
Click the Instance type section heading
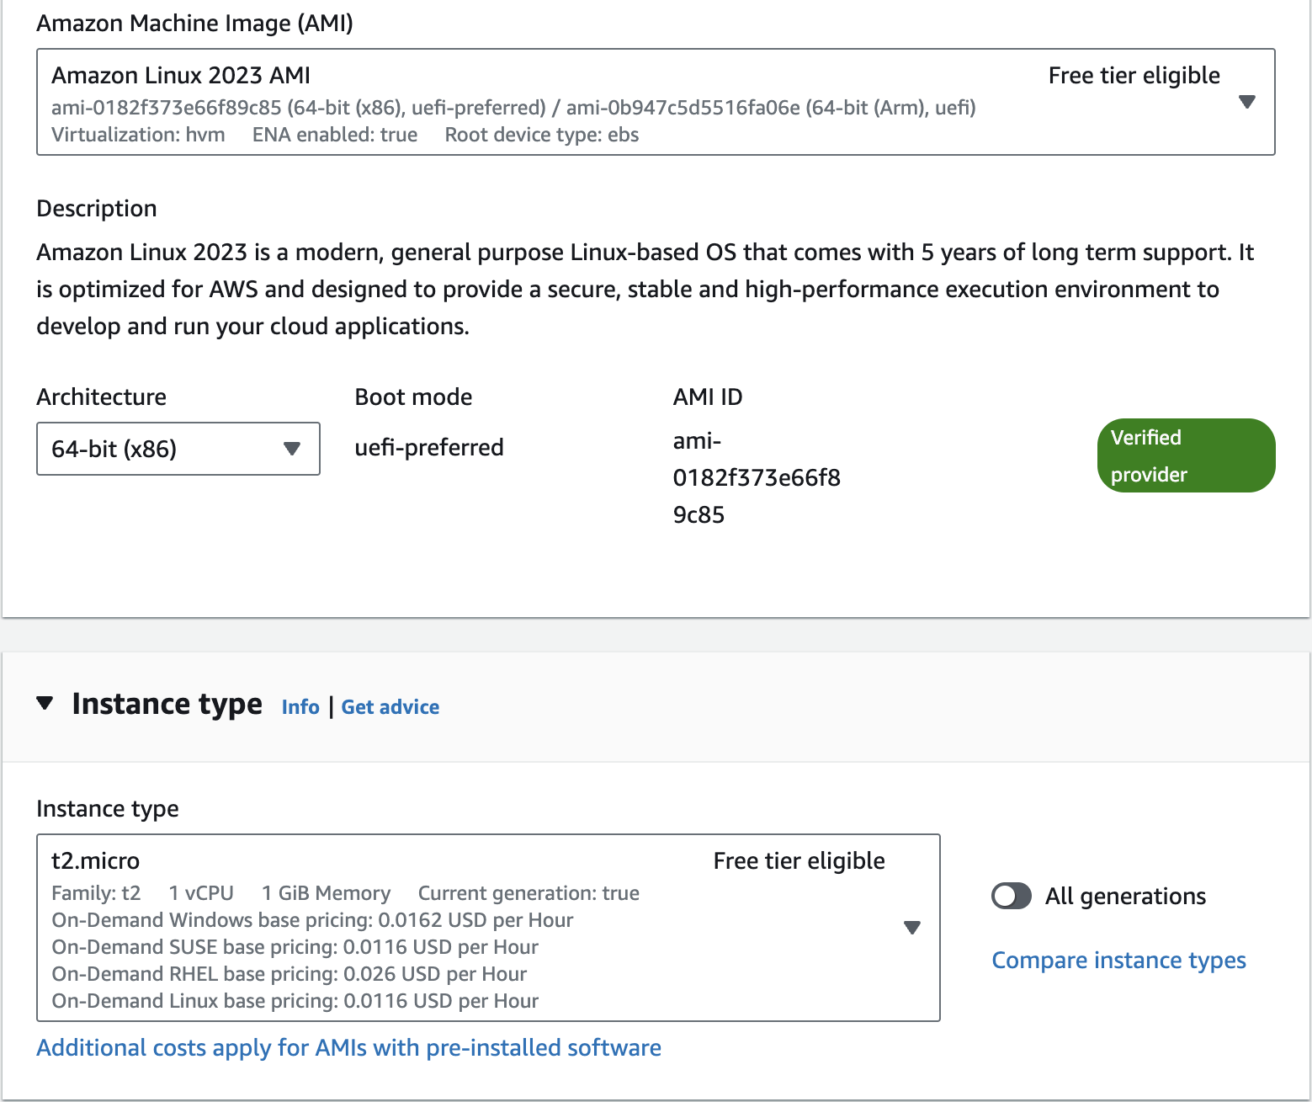coord(167,704)
